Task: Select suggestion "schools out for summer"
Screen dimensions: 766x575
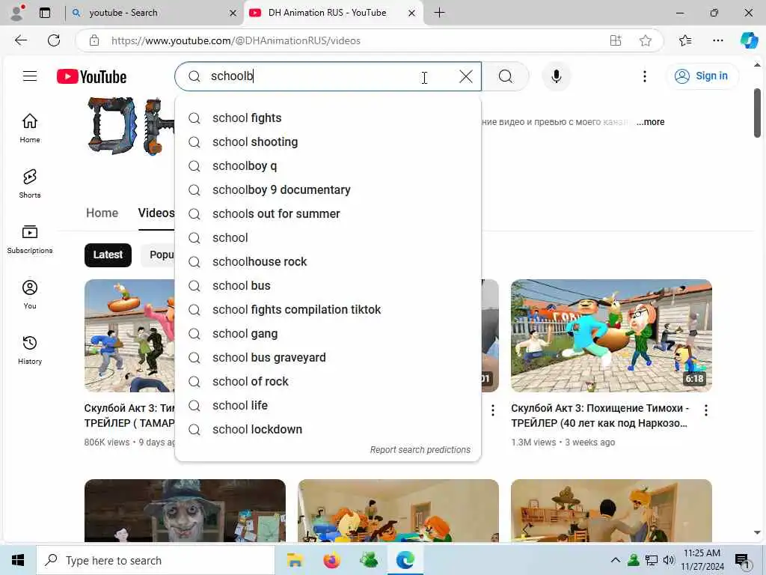Action: 328,213
